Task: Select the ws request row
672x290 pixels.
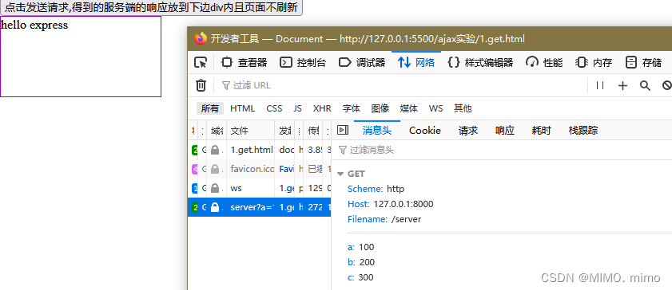Action: click(259, 188)
